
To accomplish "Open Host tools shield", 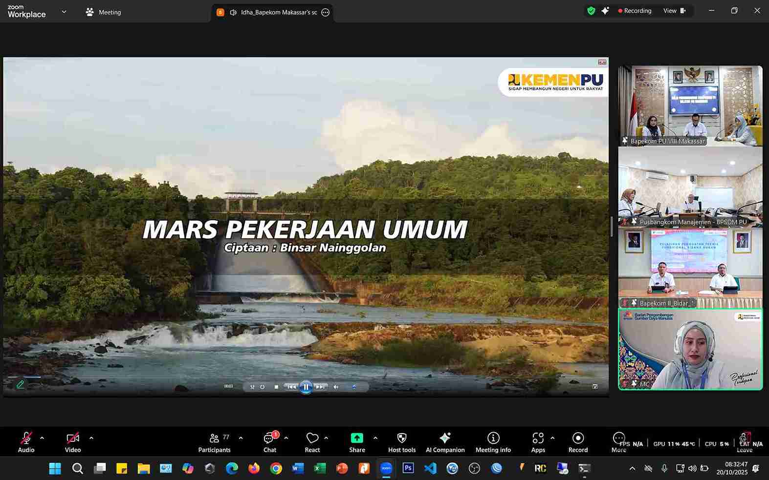I will [x=402, y=442].
